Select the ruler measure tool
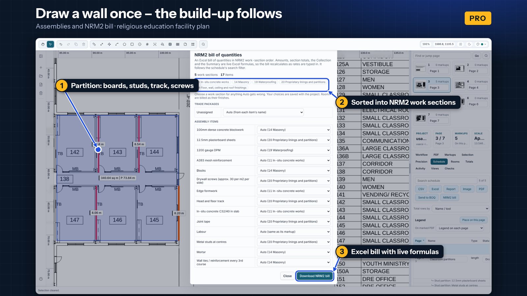 pos(94,44)
